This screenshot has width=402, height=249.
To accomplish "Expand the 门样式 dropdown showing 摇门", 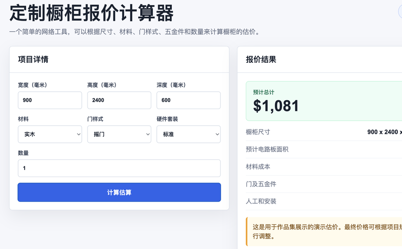I will [119, 134].
